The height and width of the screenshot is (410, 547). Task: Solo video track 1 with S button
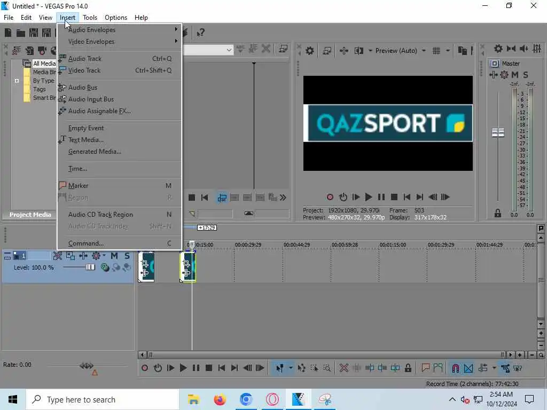tap(127, 256)
